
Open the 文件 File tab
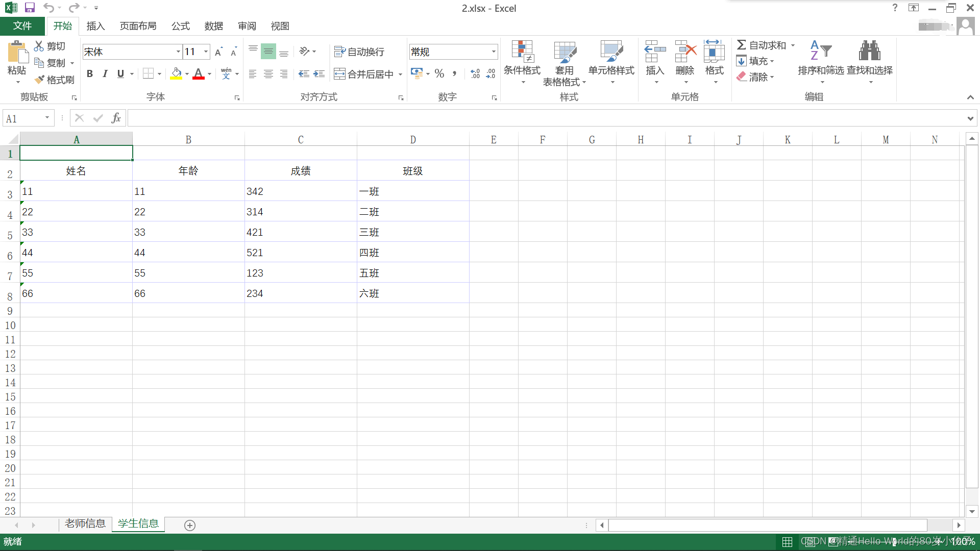(x=22, y=26)
